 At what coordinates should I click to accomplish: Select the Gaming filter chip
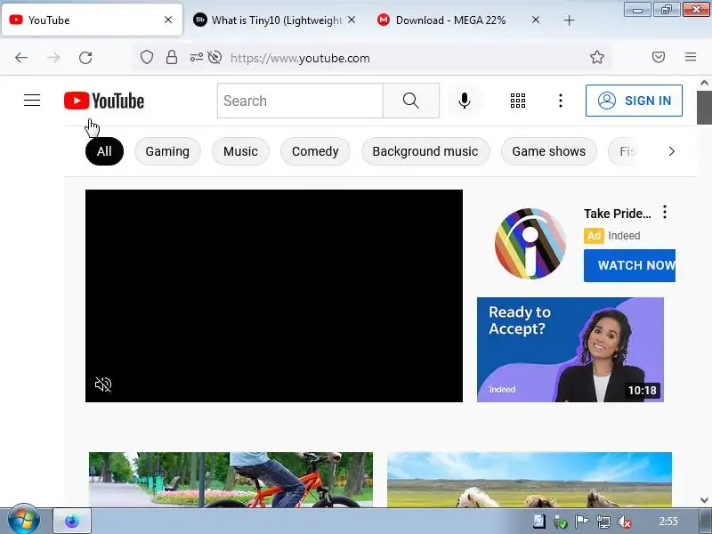tap(167, 151)
